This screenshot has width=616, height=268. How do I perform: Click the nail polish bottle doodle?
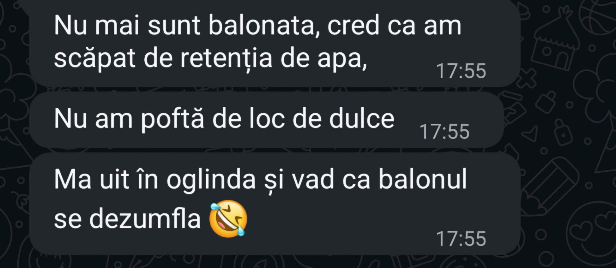(546, 102)
